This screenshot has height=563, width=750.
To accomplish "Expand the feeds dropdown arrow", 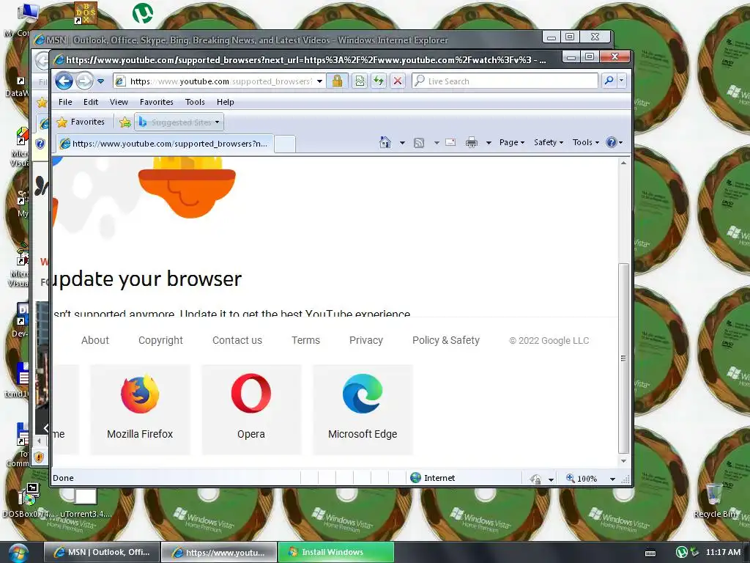I will (x=437, y=143).
